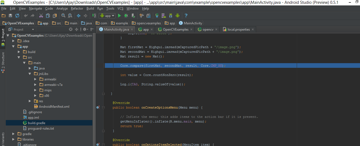This screenshot has height=146, width=360.
Task: Click the Attach debugger to Android process icon
Action: click(133, 16)
